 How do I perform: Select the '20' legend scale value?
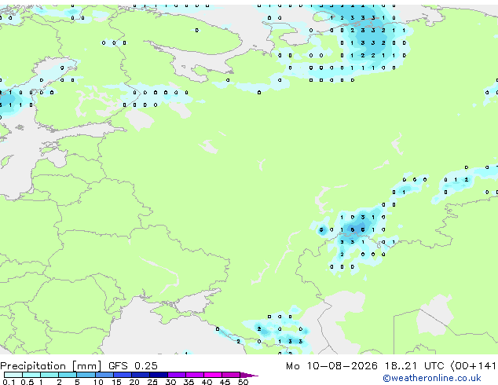click(134, 382)
